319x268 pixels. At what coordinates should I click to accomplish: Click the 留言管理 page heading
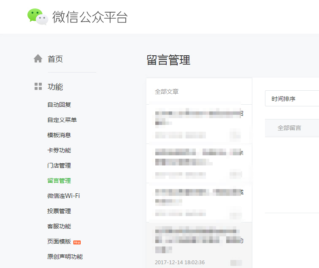[x=168, y=60]
